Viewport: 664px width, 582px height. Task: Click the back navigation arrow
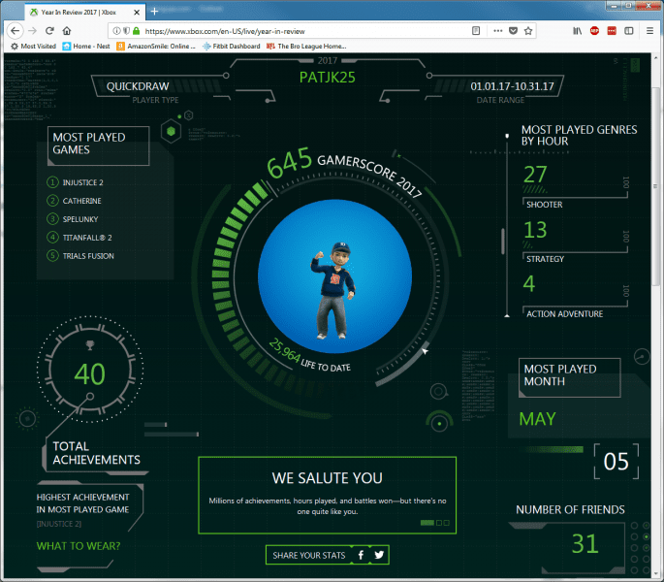(15, 31)
